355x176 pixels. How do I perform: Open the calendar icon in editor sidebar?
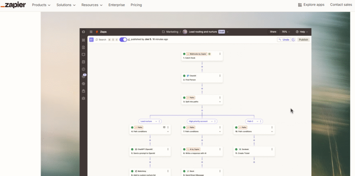point(84,62)
